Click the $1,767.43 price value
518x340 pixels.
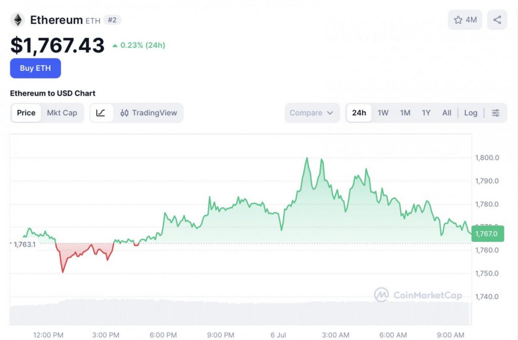click(58, 45)
